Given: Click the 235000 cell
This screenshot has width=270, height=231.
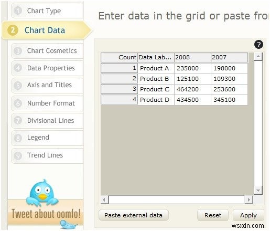Looking at the screenshot, I should point(192,68).
